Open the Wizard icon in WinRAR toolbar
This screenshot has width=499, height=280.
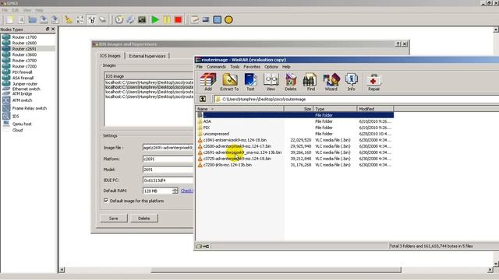331,82
